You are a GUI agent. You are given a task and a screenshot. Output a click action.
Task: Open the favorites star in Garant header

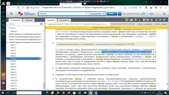coord(158,14)
